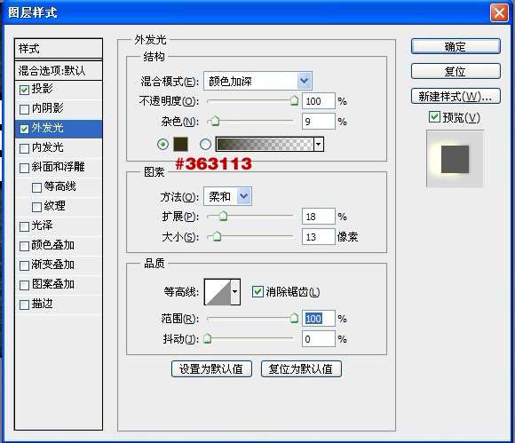Click the style preview thumbnail
Viewport: 515px width, 443px height.
pyautogui.click(x=455, y=159)
